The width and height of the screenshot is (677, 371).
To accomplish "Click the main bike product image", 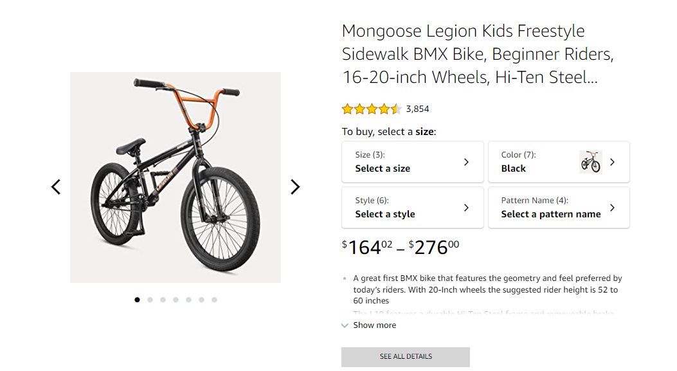I will [175, 177].
